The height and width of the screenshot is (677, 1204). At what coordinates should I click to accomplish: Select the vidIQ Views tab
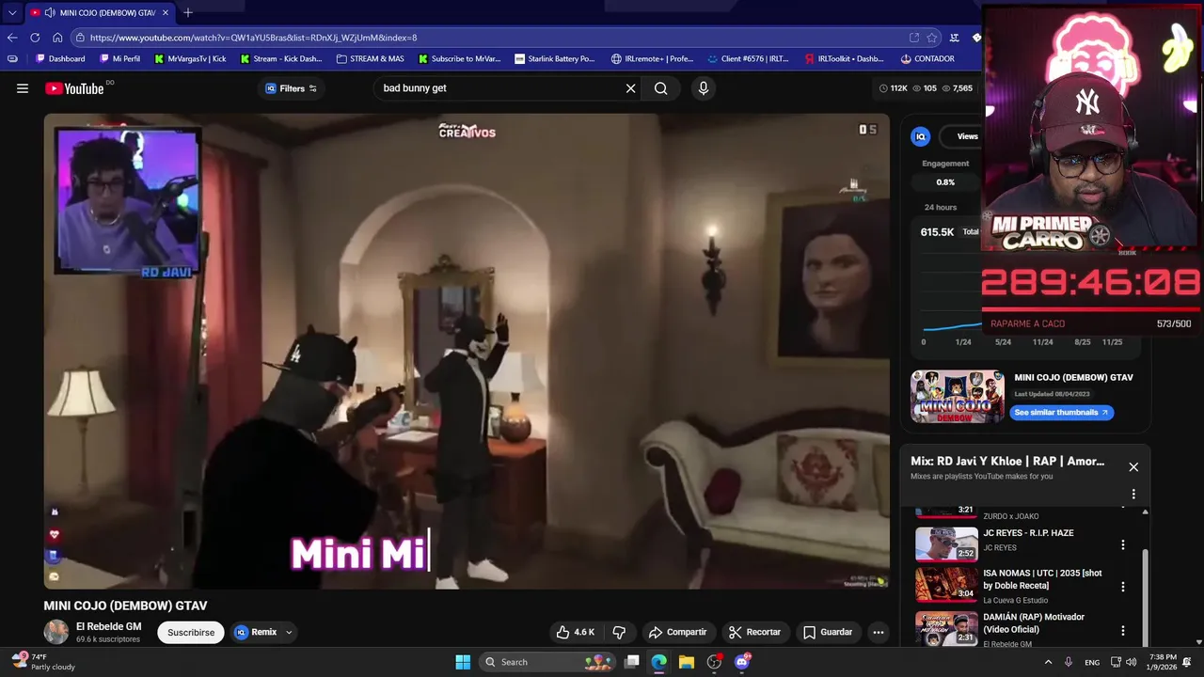(967, 136)
